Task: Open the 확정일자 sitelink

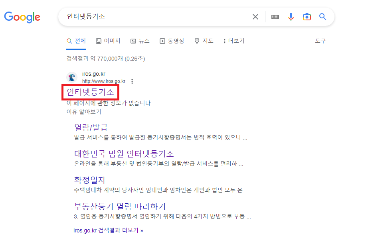Action: pos(90,180)
